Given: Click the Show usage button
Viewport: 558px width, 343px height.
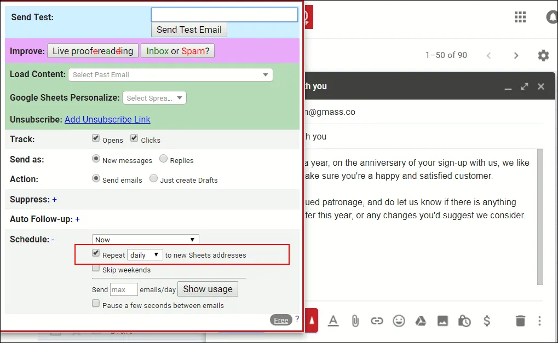Looking at the screenshot, I should click(x=208, y=289).
